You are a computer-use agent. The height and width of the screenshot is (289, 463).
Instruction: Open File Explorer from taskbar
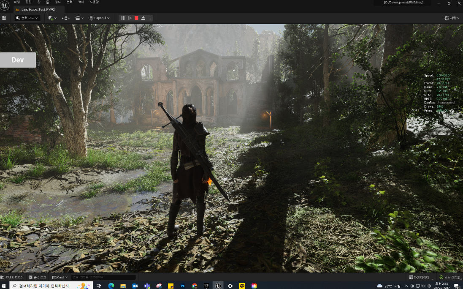(x=123, y=286)
